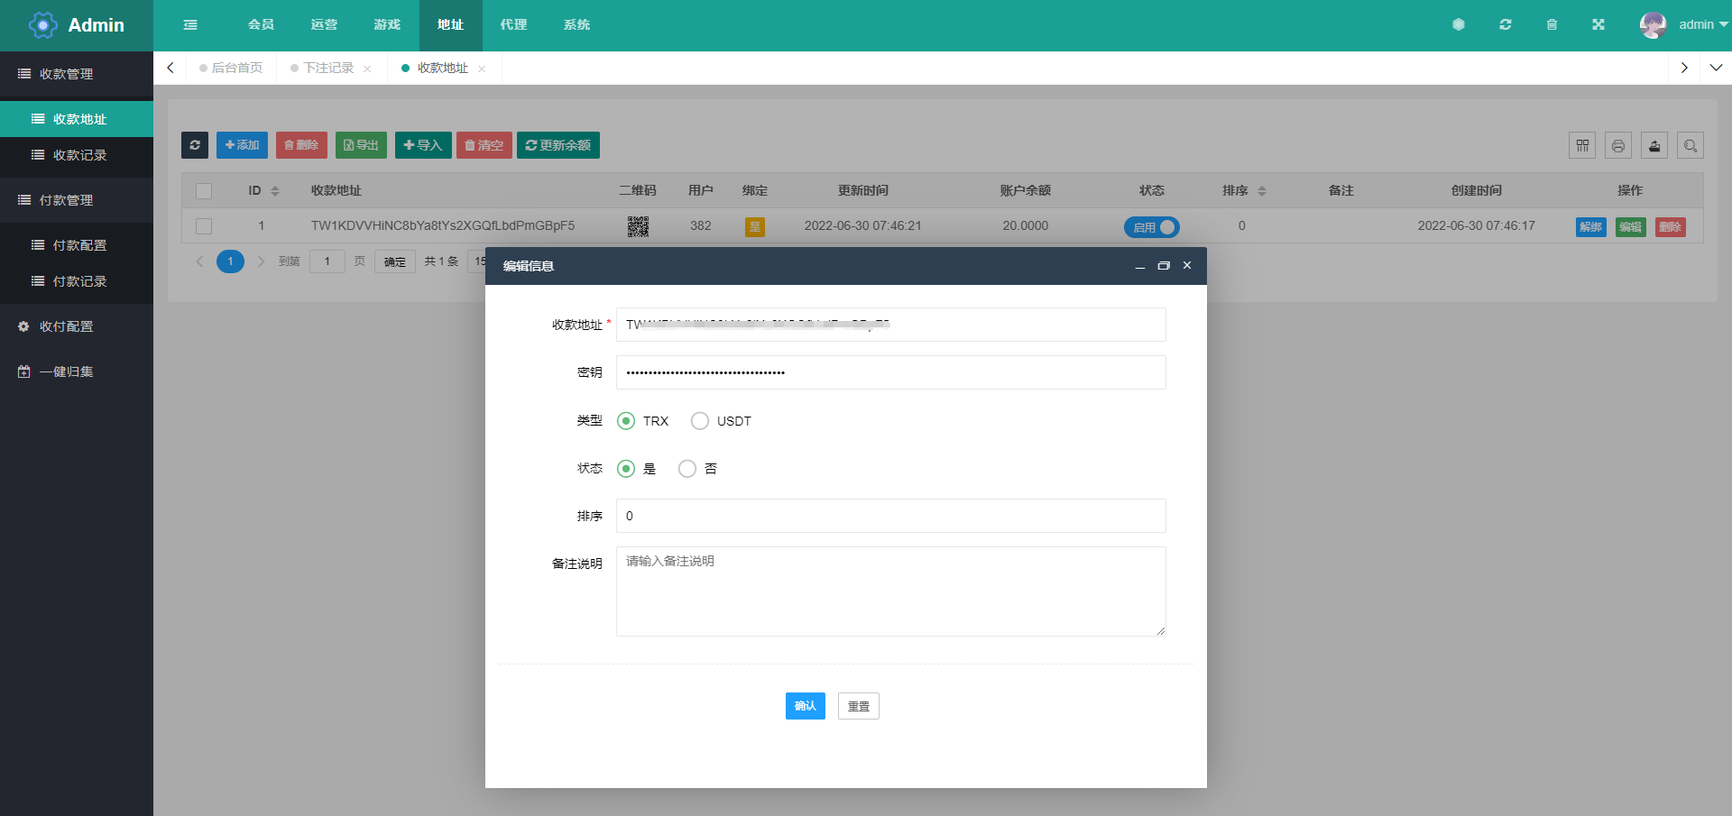Switch to the 下注记录 tab

click(x=328, y=69)
